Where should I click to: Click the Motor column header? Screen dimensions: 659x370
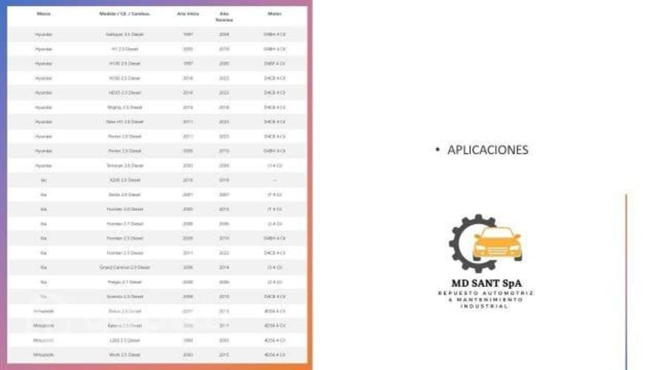click(x=274, y=14)
